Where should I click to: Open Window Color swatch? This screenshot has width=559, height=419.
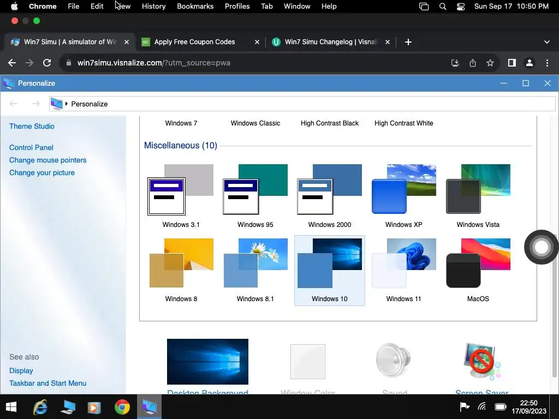coord(308,362)
